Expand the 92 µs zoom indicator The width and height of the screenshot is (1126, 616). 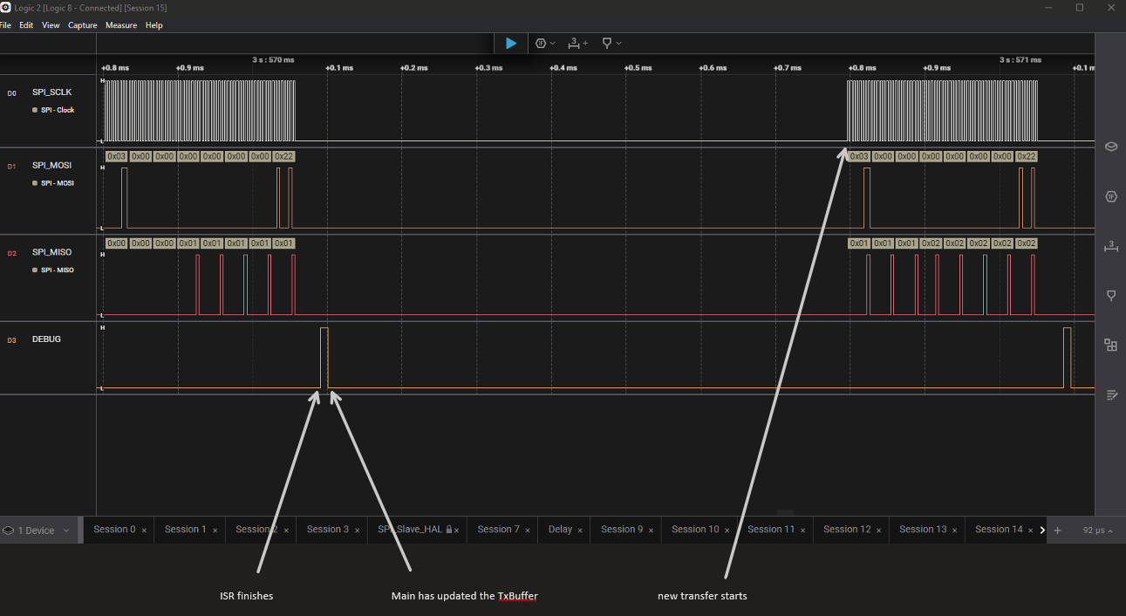click(x=1097, y=530)
